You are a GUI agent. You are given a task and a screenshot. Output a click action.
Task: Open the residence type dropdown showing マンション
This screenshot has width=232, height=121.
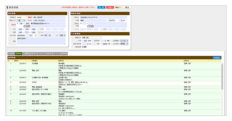click(124, 41)
